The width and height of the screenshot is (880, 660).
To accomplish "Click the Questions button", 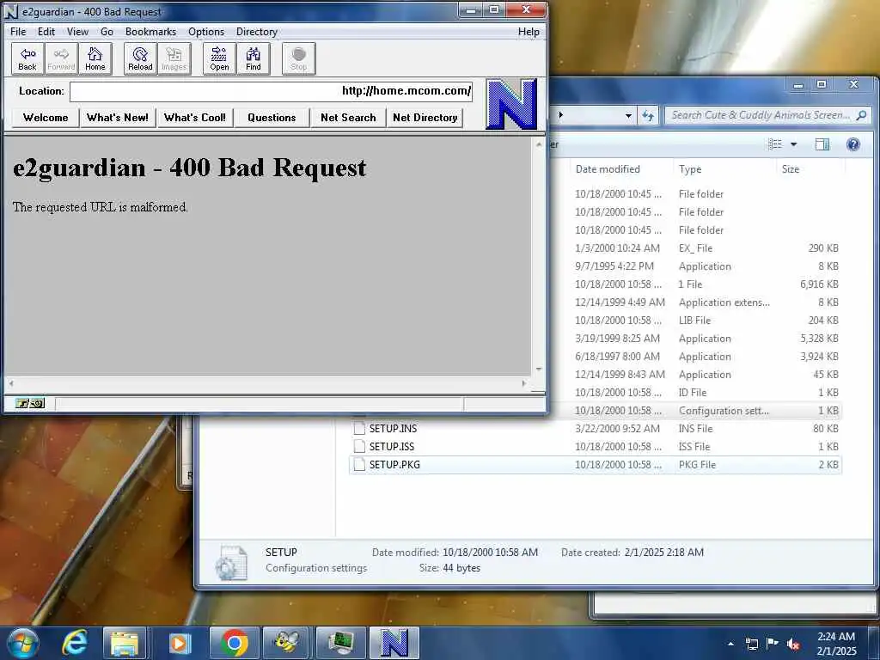I will 272,118.
